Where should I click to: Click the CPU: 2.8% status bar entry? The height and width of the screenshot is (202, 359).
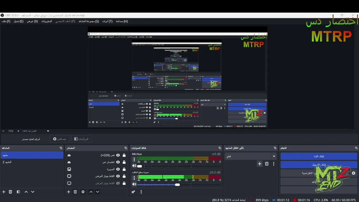click(x=321, y=200)
